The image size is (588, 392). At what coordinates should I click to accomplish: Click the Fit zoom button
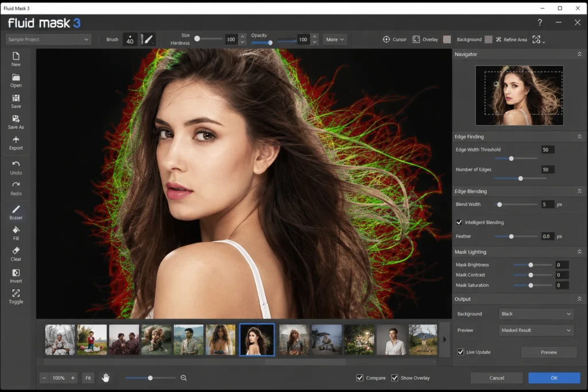88,378
